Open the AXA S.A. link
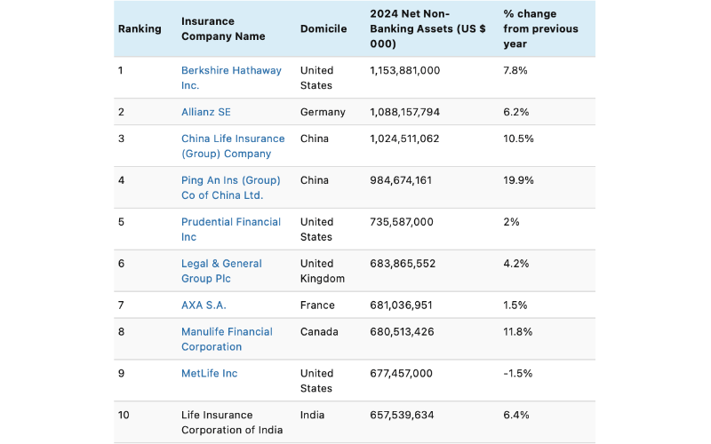 204,305
